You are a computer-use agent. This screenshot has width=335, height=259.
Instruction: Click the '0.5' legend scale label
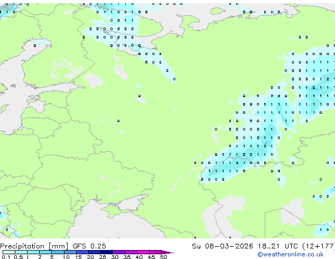coord(18,257)
